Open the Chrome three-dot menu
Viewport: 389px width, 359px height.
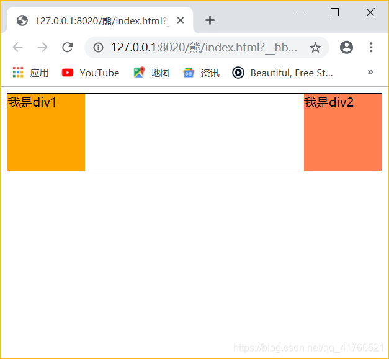point(371,47)
